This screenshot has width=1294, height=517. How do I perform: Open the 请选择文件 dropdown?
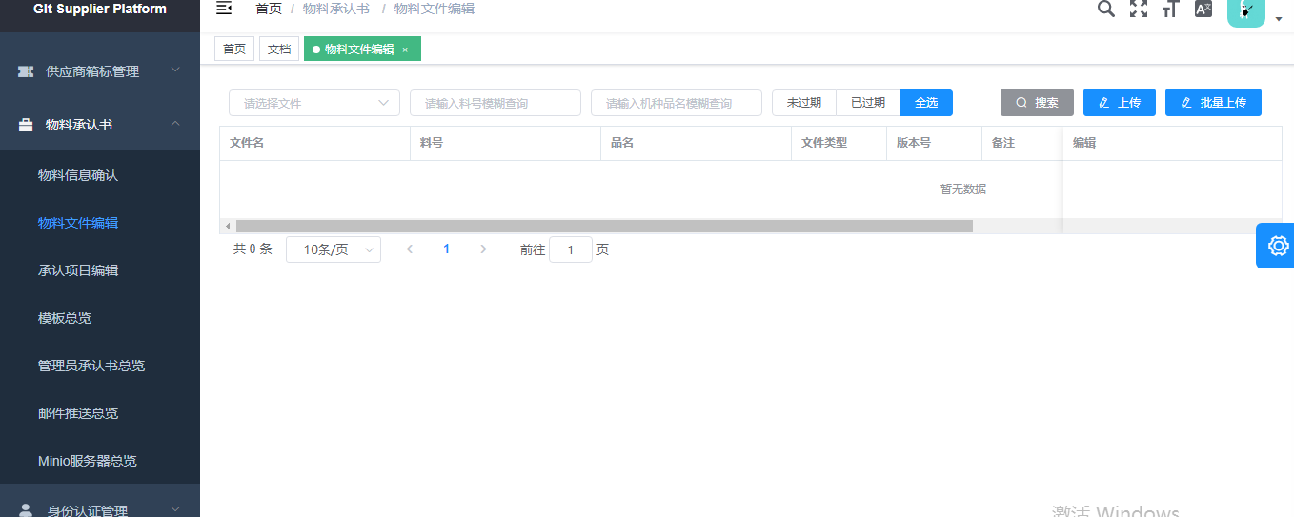tap(314, 103)
